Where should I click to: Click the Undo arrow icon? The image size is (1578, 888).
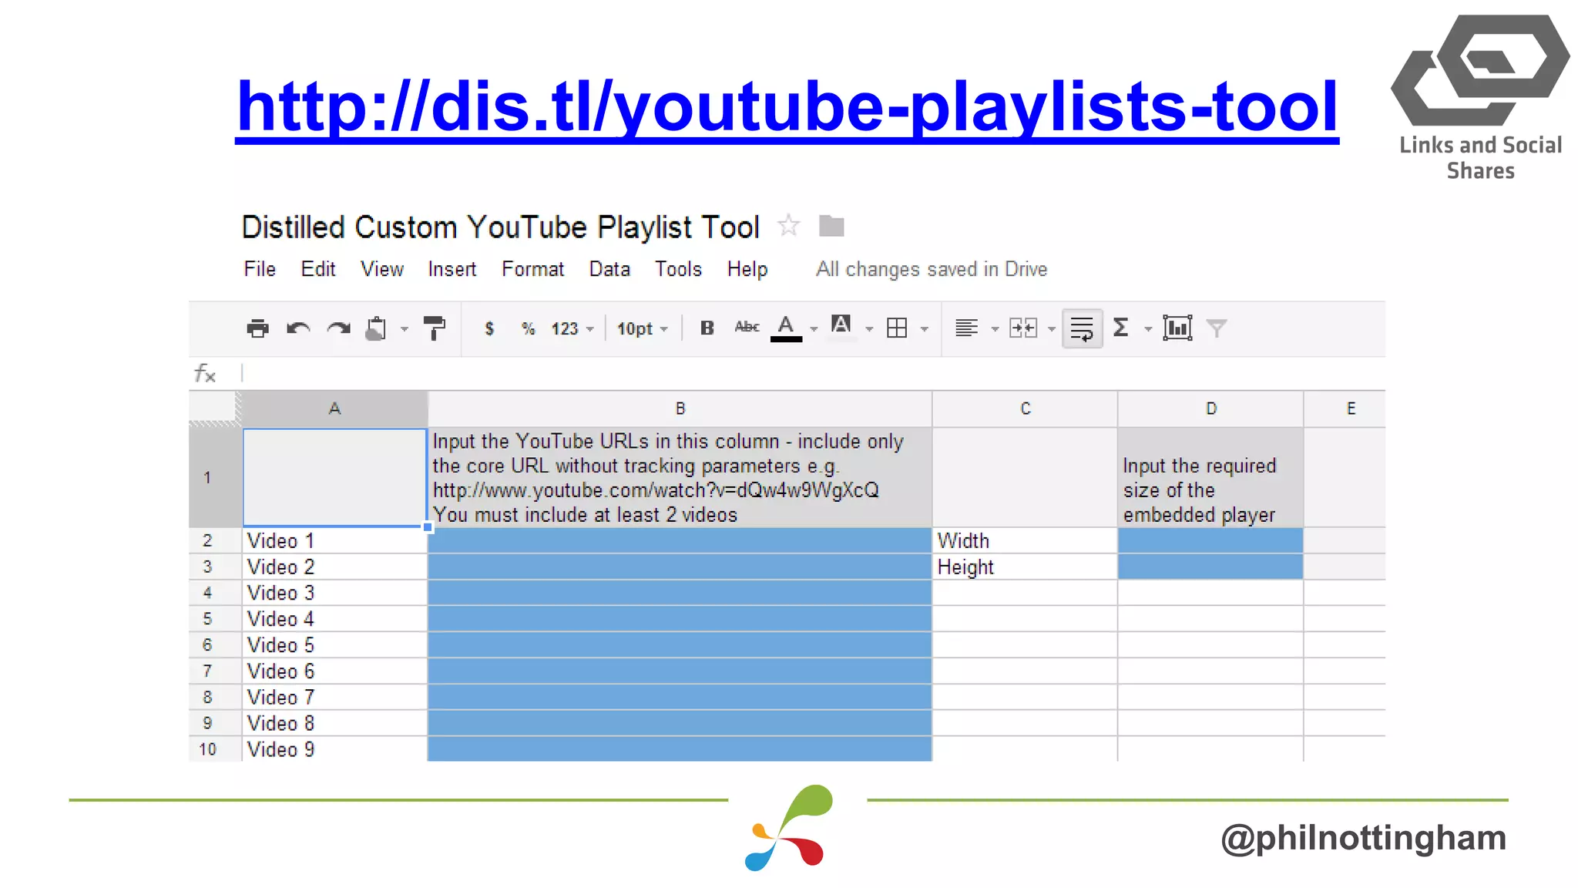(x=298, y=328)
